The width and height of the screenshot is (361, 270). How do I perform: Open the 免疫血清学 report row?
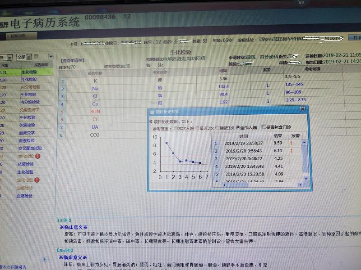click(26, 110)
